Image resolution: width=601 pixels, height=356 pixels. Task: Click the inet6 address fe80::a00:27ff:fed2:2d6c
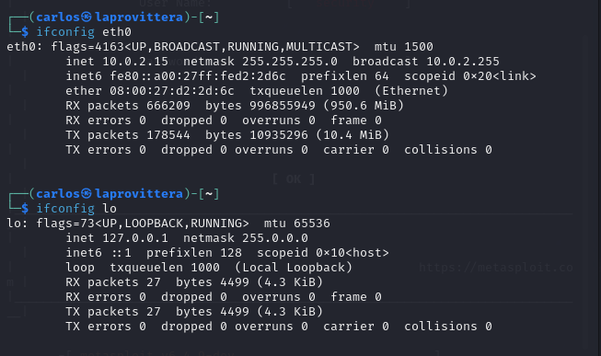pos(198,76)
